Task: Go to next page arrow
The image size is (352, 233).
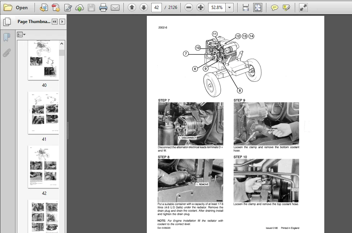Action: click(144, 8)
